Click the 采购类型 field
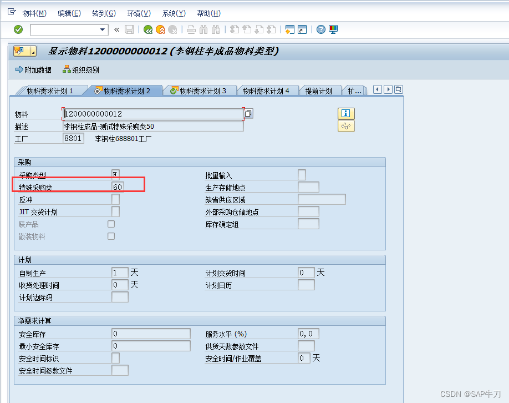The image size is (509, 403). [115, 175]
